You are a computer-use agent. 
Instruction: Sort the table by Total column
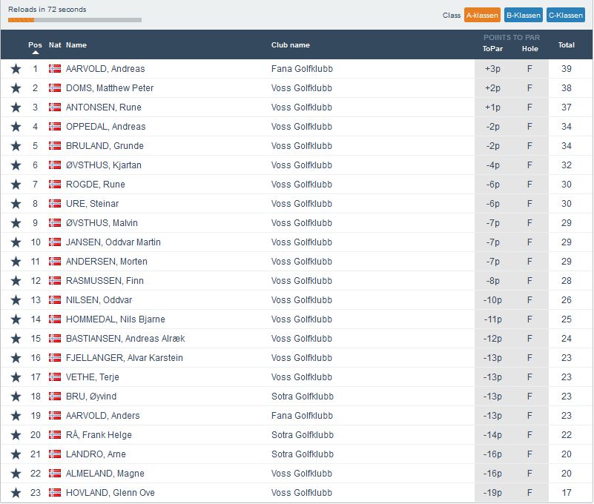tap(566, 45)
